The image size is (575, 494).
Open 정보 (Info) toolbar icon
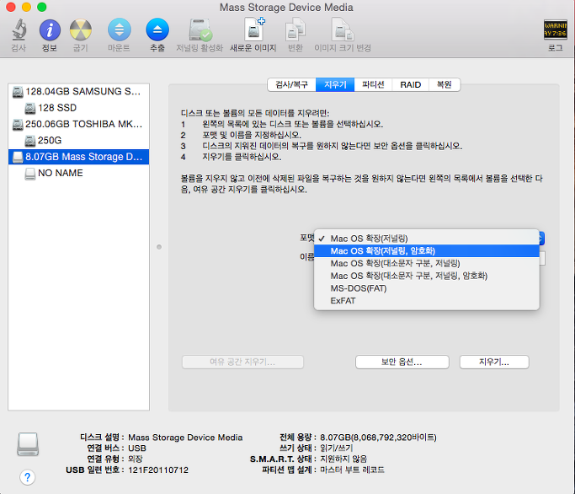(x=50, y=30)
